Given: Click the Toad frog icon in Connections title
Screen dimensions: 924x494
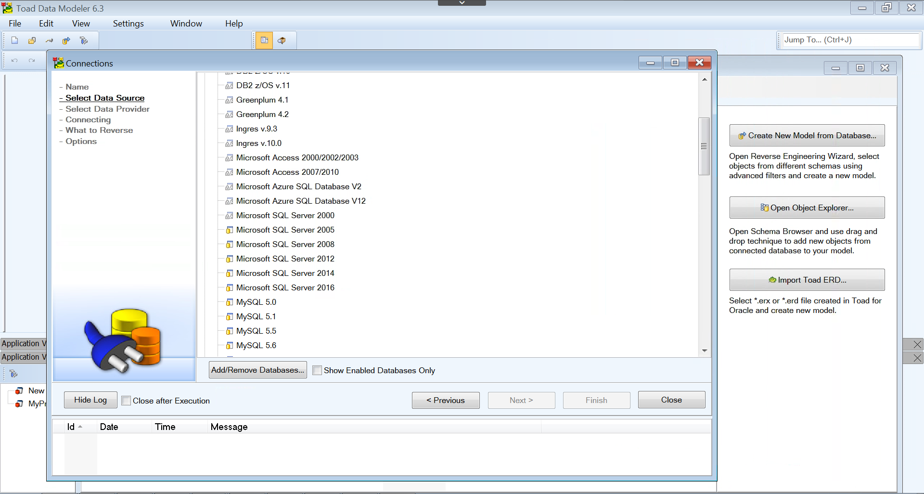Looking at the screenshot, I should [x=59, y=63].
